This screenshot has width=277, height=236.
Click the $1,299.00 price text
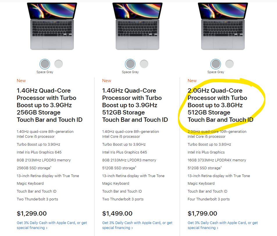click(x=32, y=214)
